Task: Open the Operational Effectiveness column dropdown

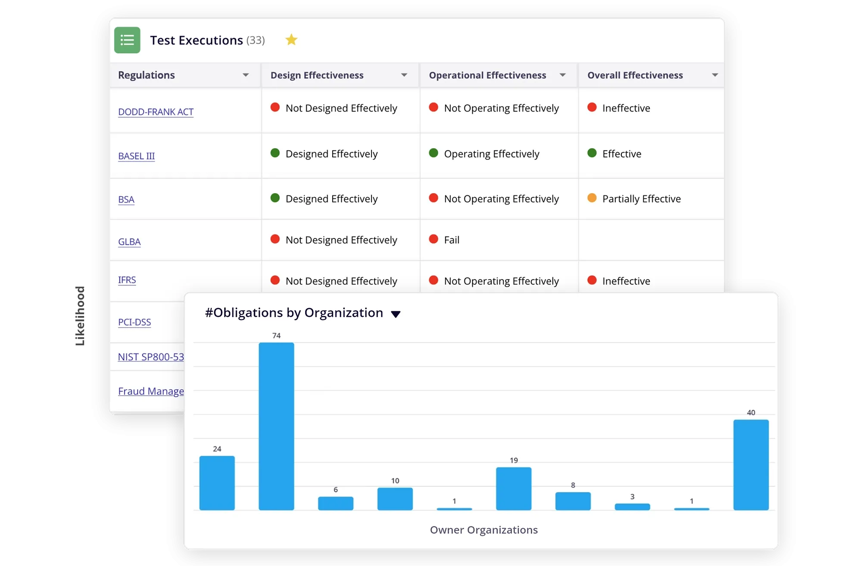Action: coord(562,75)
